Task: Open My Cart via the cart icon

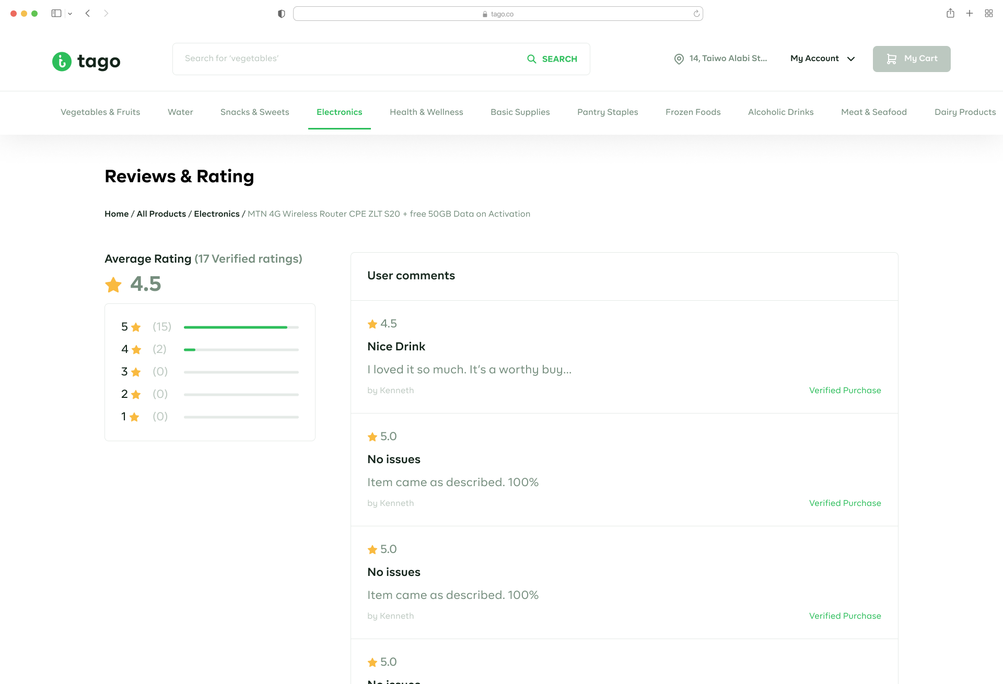Action: [891, 58]
